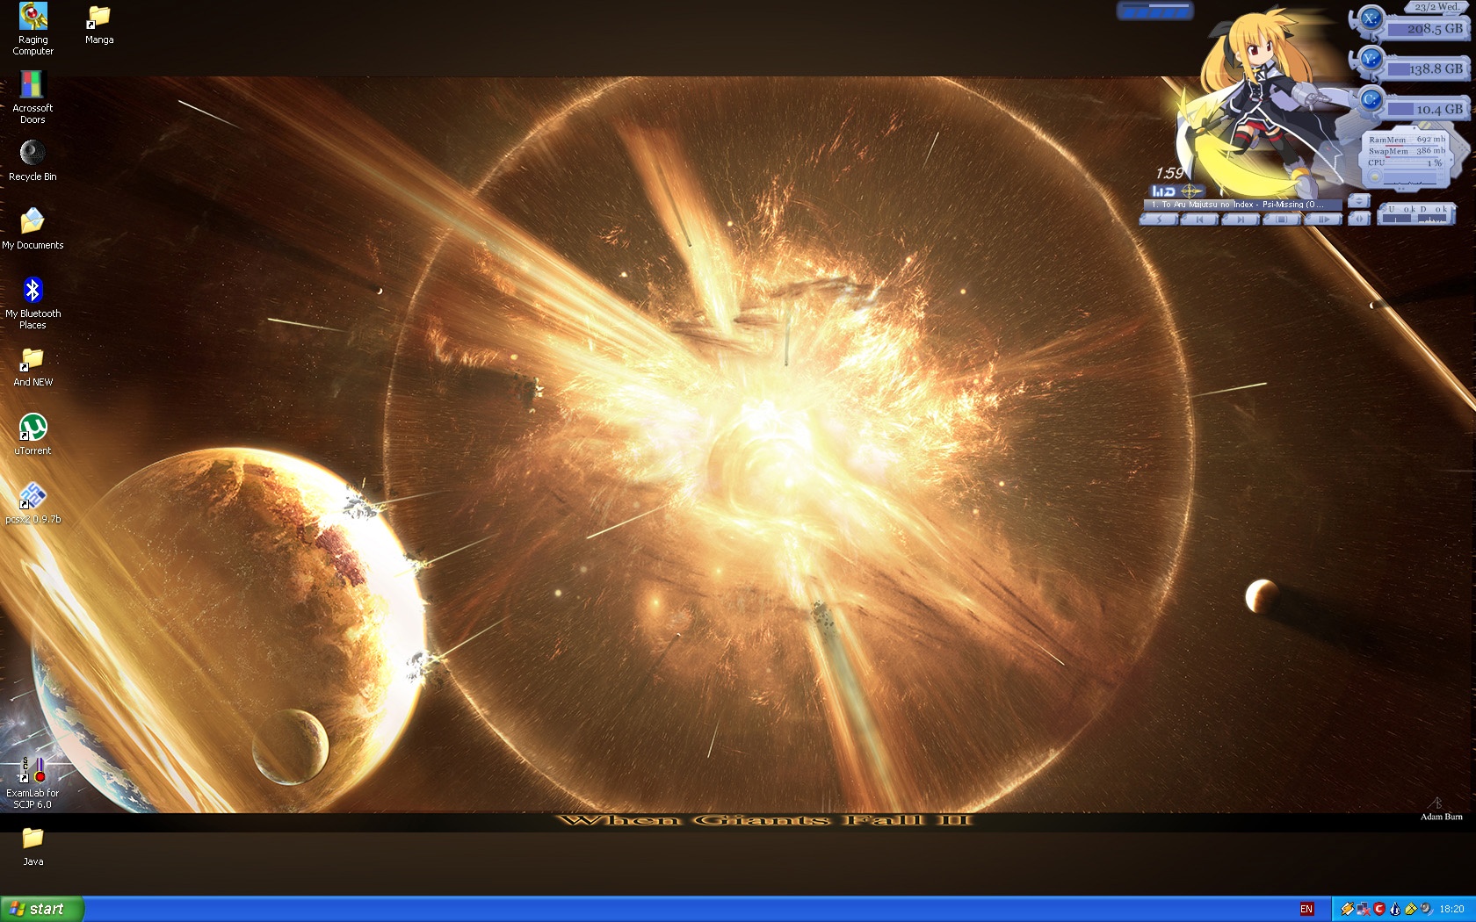The width and height of the screenshot is (1476, 922).
Task: Open the Manga folder shortcut
Action: tap(99, 24)
